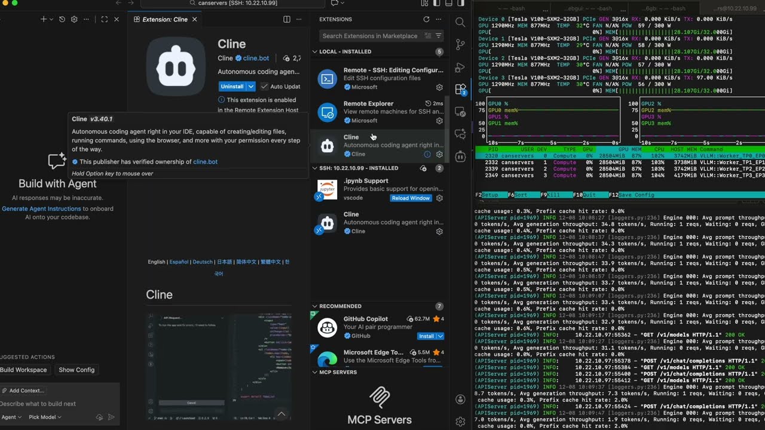Screen dimensions: 765x430
Task: Click Add Context button
Action: click(x=23, y=391)
